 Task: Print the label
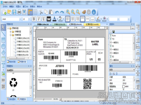(x=19, y=12)
